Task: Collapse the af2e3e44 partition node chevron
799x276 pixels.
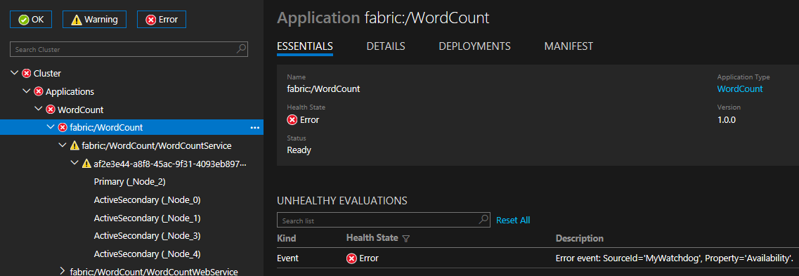Action: [x=75, y=164]
